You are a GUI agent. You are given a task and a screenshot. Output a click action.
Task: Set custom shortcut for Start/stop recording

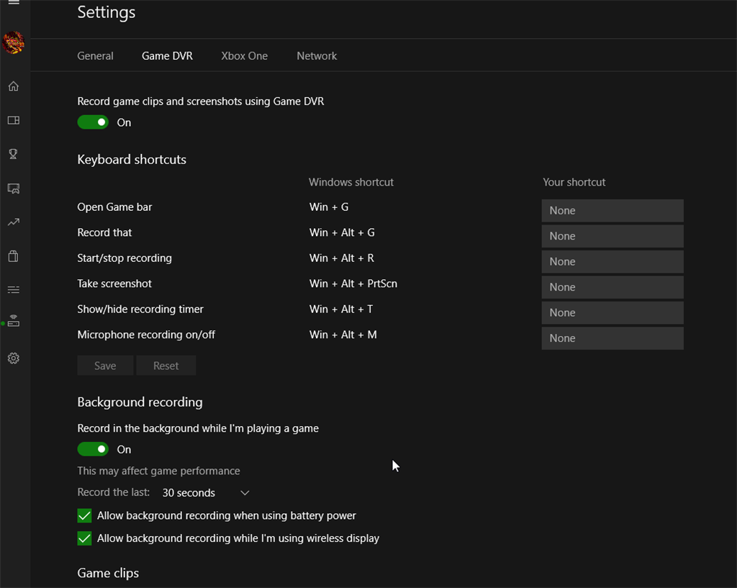pyautogui.click(x=612, y=261)
